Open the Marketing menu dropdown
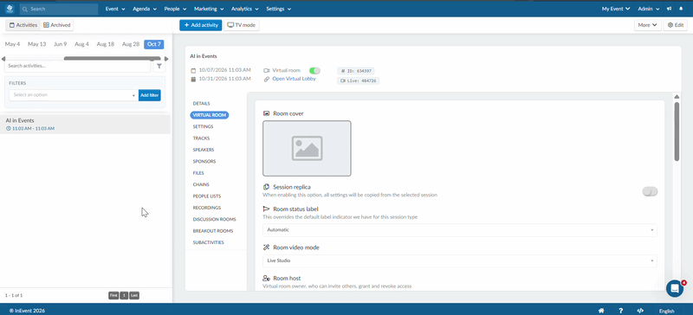693x315 pixels. pos(209,9)
